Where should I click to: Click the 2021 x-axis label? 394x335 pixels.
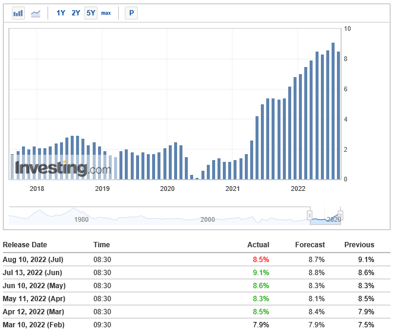click(x=232, y=189)
